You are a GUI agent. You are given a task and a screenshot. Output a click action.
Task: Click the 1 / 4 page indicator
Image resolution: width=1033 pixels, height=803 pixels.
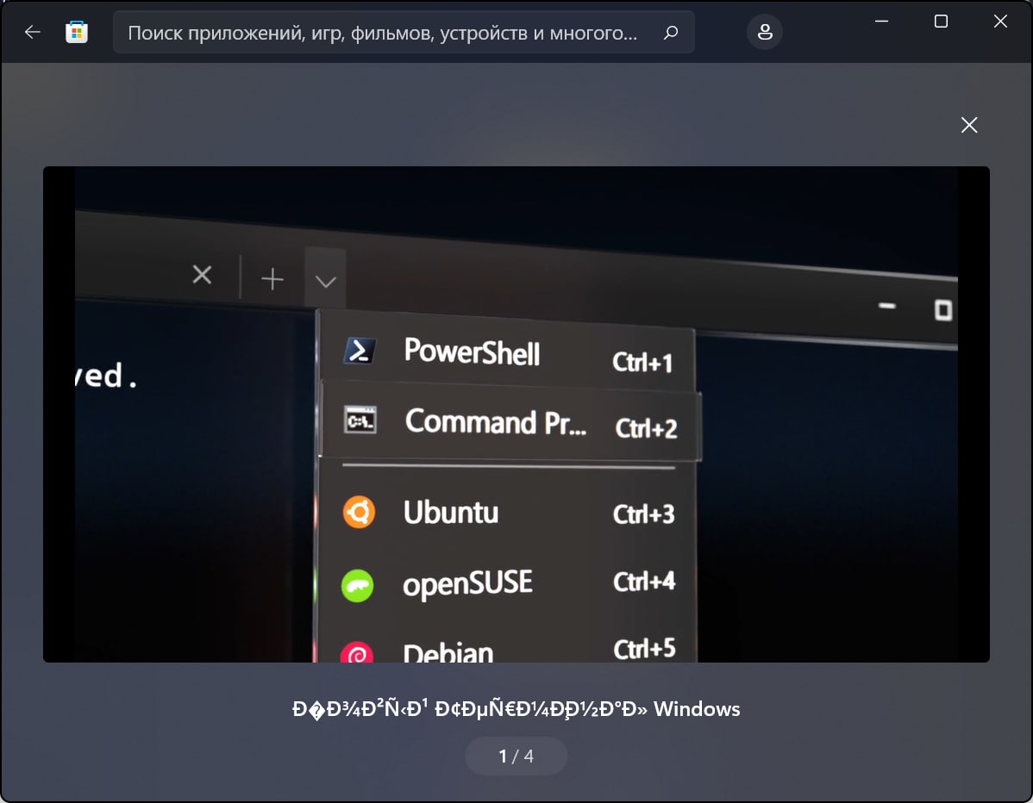click(x=516, y=756)
